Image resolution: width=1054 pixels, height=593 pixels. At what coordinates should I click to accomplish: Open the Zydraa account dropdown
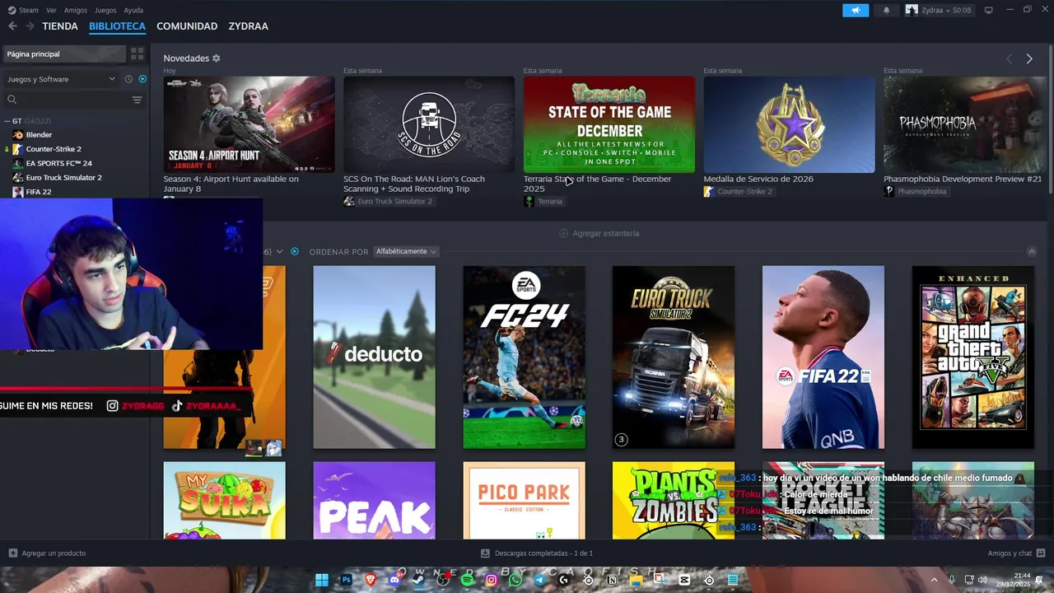pyautogui.click(x=939, y=10)
